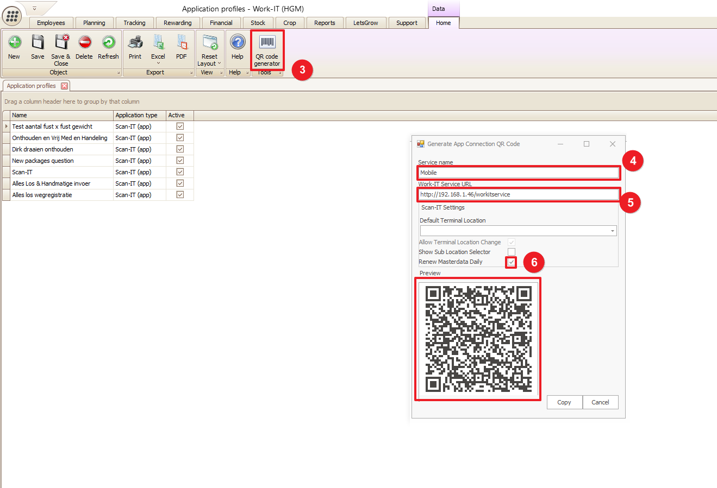The width and height of the screenshot is (717, 488).
Task: Click the Print icon
Action: click(135, 42)
